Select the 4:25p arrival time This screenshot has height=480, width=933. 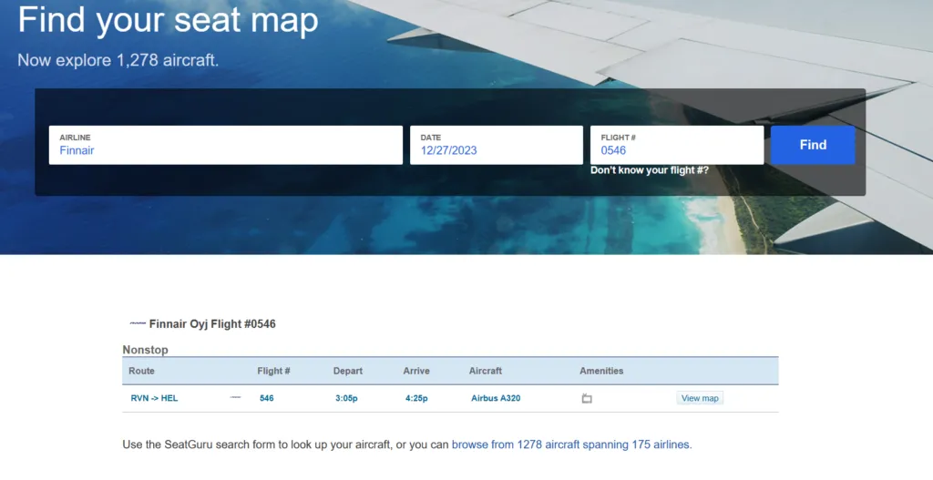tap(416, 398)
